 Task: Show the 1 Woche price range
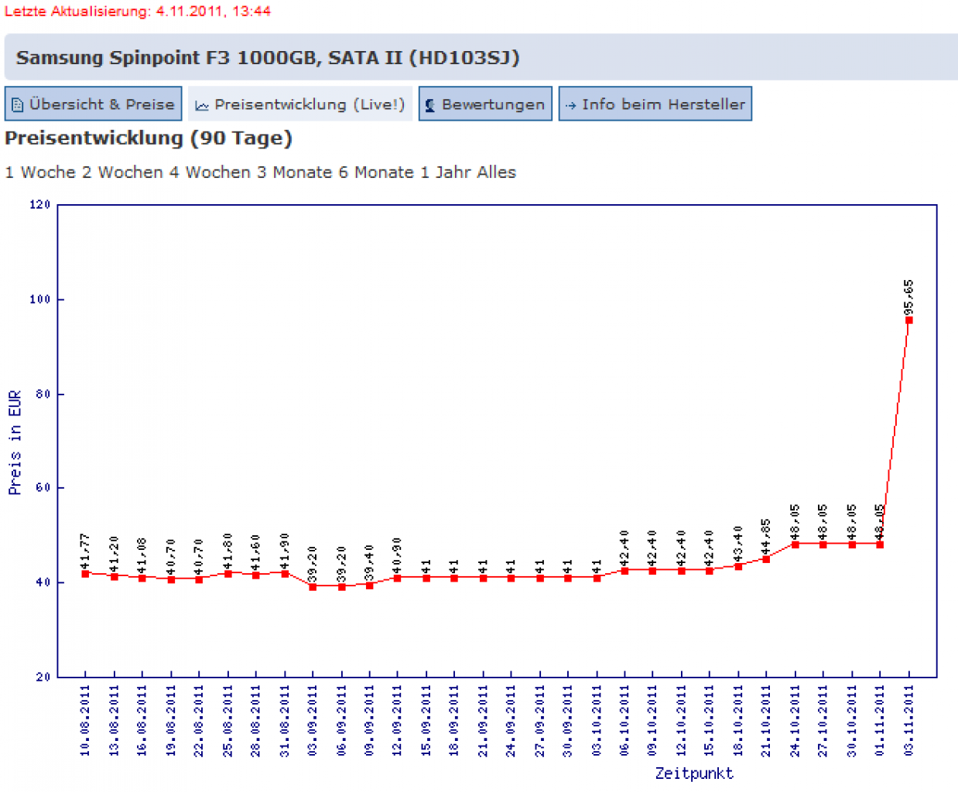[x=40, y=172]
